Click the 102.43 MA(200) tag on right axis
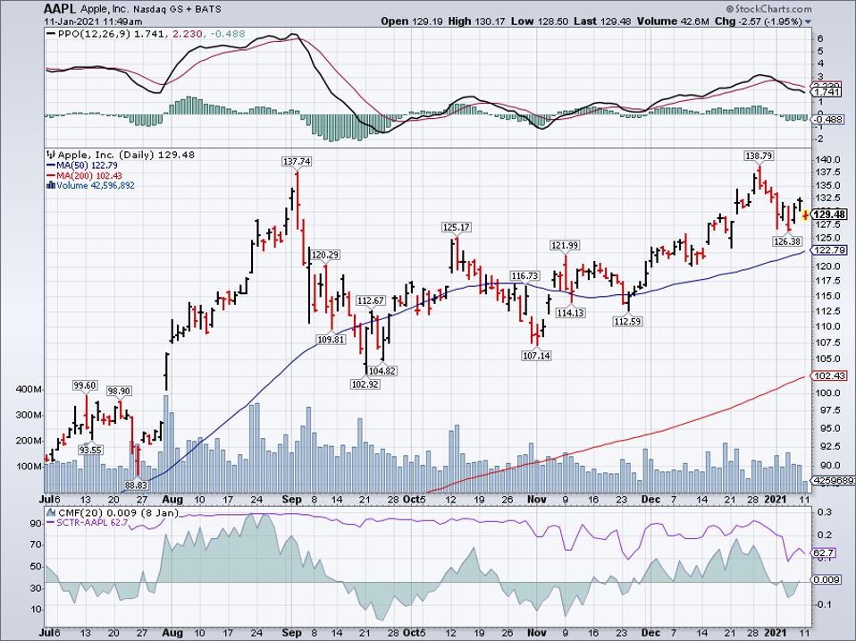 coord(830,375)
